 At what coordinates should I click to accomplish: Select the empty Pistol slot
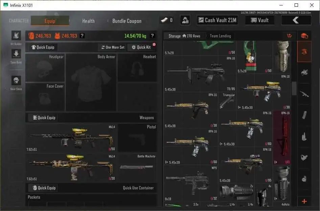pyautogui.click(x=137, y=138)
